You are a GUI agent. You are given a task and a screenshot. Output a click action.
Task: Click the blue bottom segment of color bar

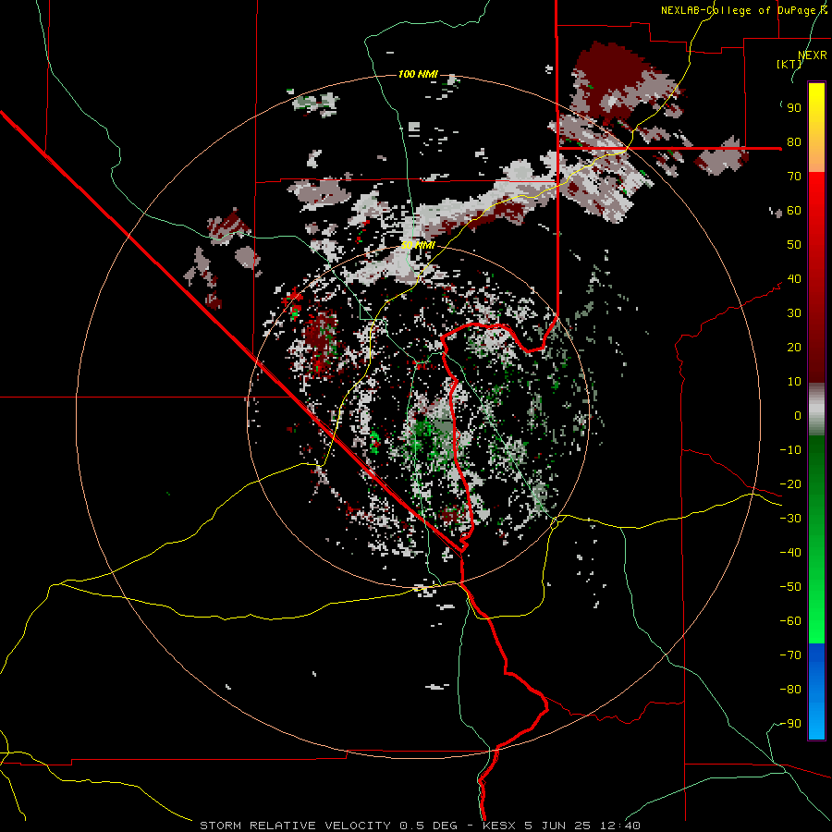pos(816,691)
